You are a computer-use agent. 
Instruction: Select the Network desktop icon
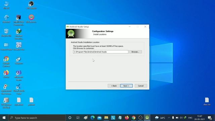coord(6,19)
